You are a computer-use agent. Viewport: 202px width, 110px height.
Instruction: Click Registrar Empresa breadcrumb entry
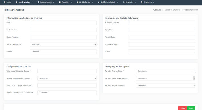coord(191,10)
